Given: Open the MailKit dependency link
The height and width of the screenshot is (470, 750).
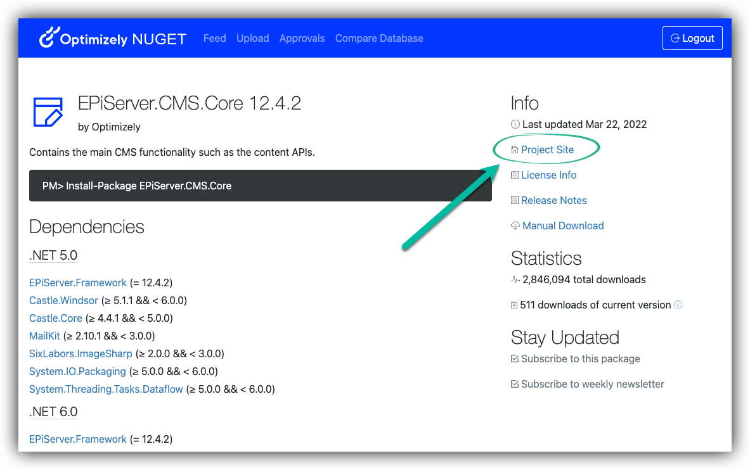Looking at the screenshot, I should coord(44,336).
